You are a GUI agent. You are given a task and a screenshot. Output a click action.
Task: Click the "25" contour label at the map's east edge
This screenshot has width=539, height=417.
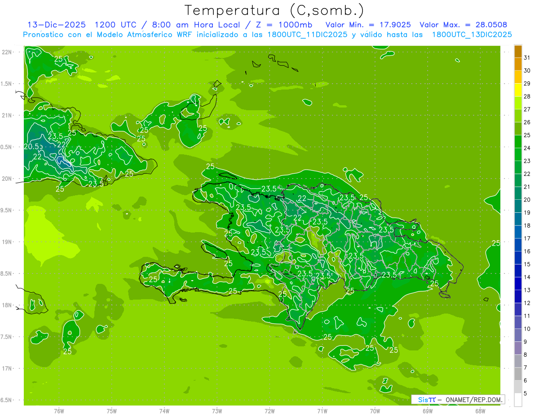[496, 243]
